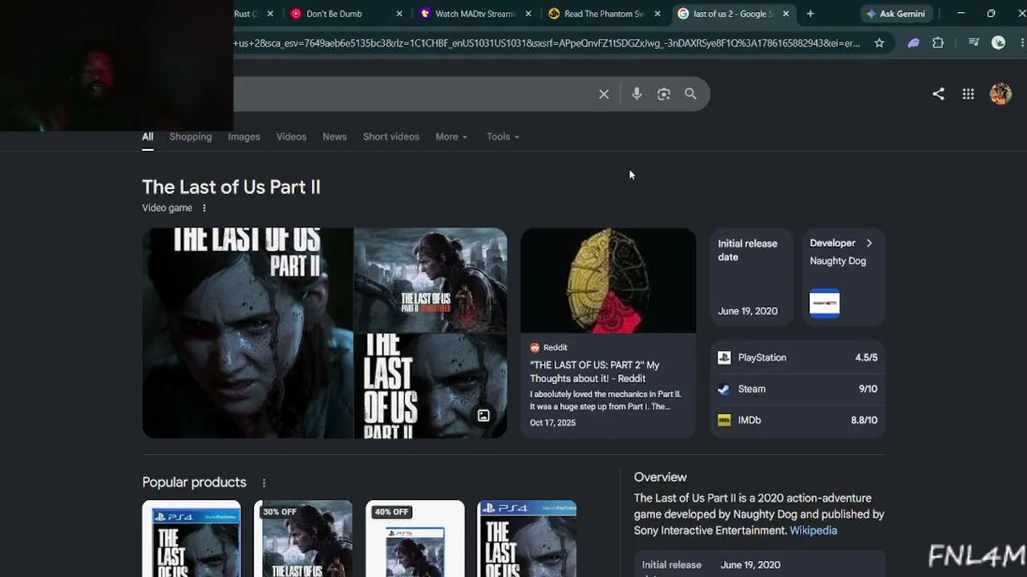Close the Read The Phantom tab

pyautogui.click(x=657, y=14)
